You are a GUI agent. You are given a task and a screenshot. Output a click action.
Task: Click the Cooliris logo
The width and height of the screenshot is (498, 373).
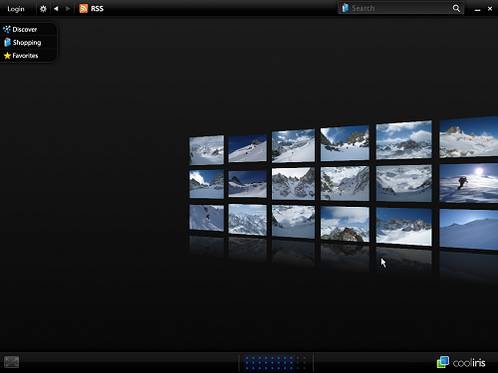461,362
